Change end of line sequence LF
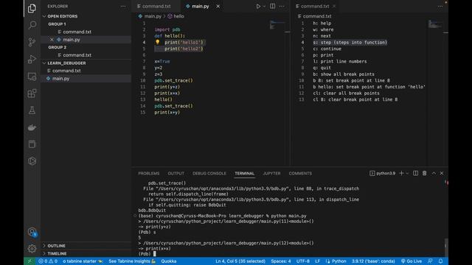 coord(317,261)
